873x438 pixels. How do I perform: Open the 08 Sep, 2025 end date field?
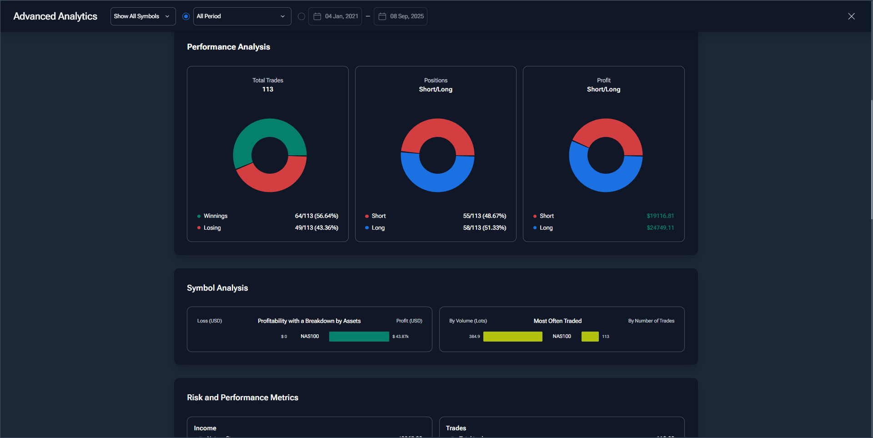point(406,16)
